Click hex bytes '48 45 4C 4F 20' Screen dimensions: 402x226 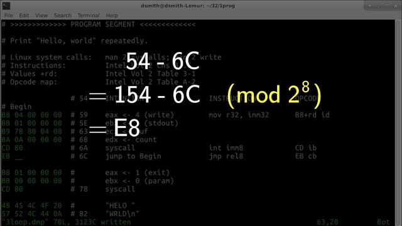click(x=31, y=205)
